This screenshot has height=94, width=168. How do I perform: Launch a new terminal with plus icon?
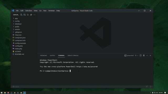click(136, 55)
